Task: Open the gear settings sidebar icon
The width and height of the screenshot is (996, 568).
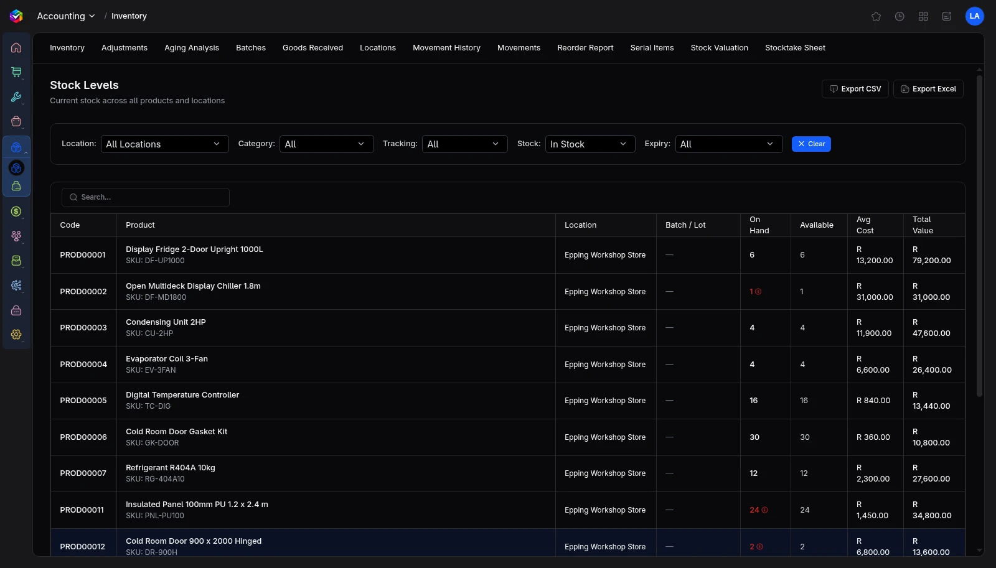Action: click(16, 335)
